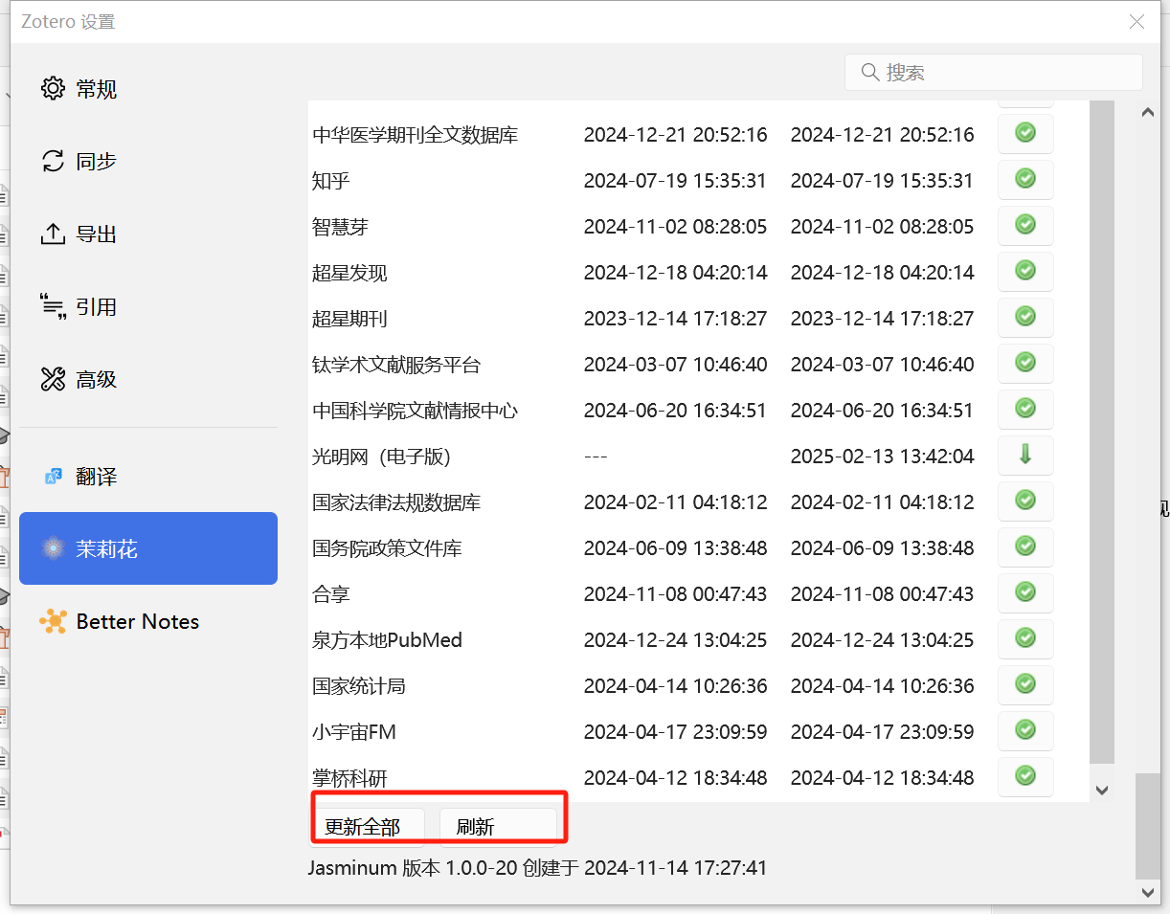The image size is (1170, 914).
Task: Click the translator list scrollbar down arrow
Action: pos(1102,791)
